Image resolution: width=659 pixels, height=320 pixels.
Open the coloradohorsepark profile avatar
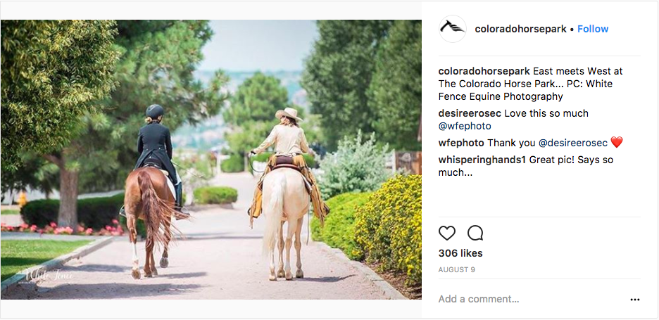click(453, 29)
